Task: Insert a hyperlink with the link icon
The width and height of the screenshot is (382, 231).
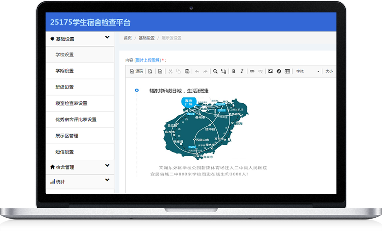Action: click(252, 71)
